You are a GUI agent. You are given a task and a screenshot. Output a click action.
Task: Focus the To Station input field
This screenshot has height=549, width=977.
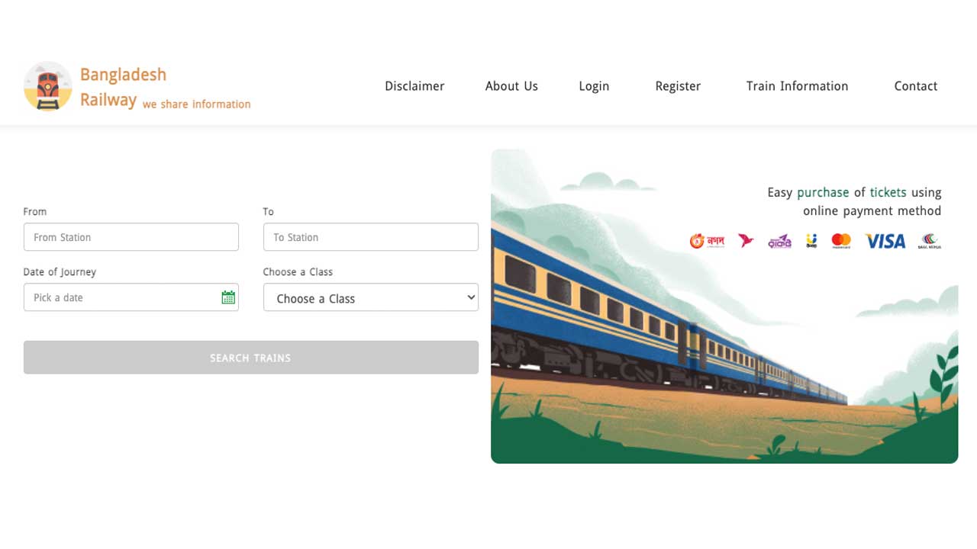tap(371, 237)
